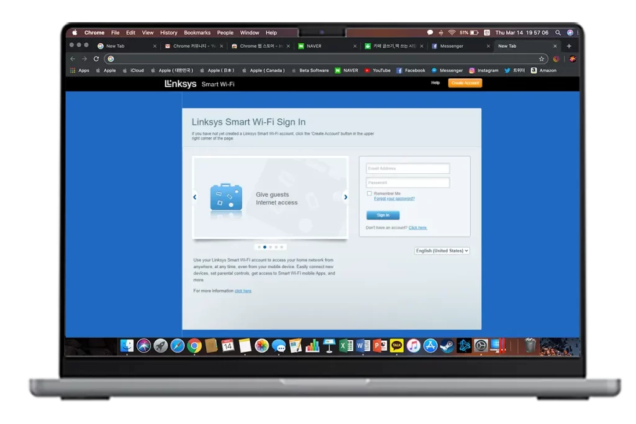This screenshot has width=636, height=424.
Task: Switch to the NAVER tab
Action: click(x=327, y=46)
